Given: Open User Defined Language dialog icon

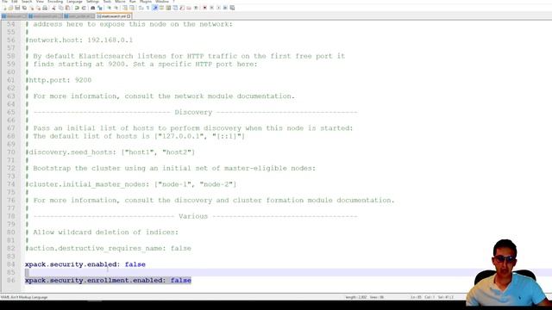Looking at the screenshot, I should pos(161,8).
